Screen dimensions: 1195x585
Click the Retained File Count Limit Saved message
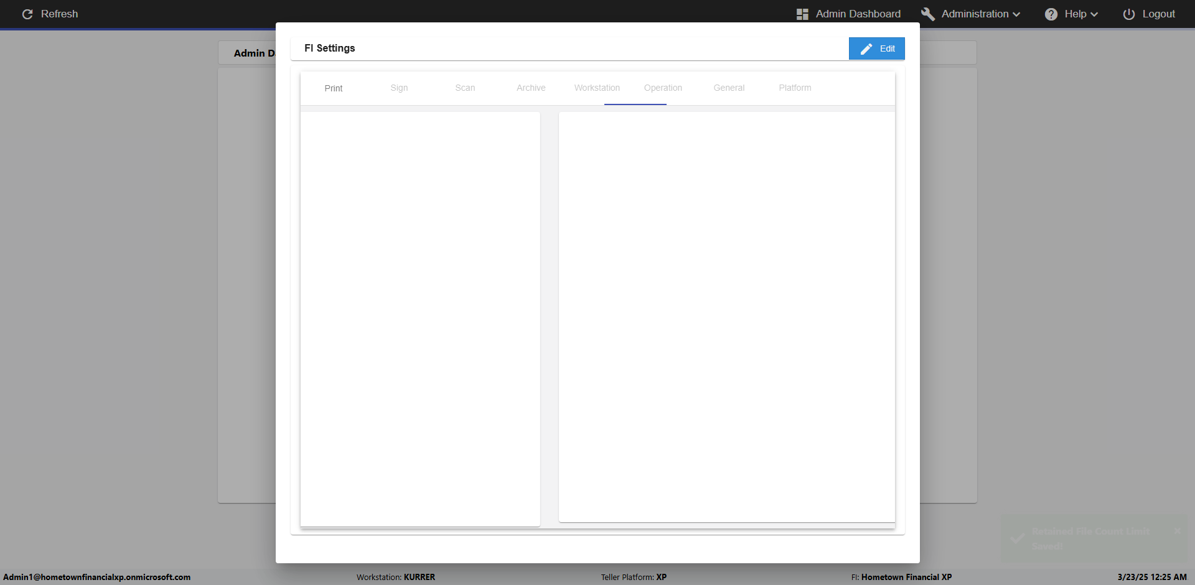coord(1090,538)
